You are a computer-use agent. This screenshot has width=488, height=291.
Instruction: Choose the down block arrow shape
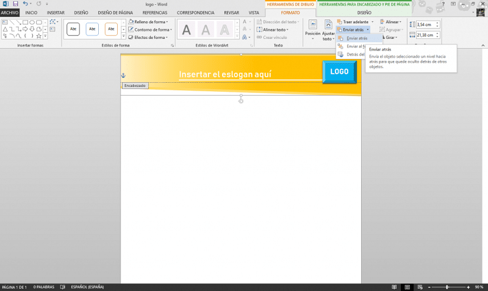tap(32, 29)
